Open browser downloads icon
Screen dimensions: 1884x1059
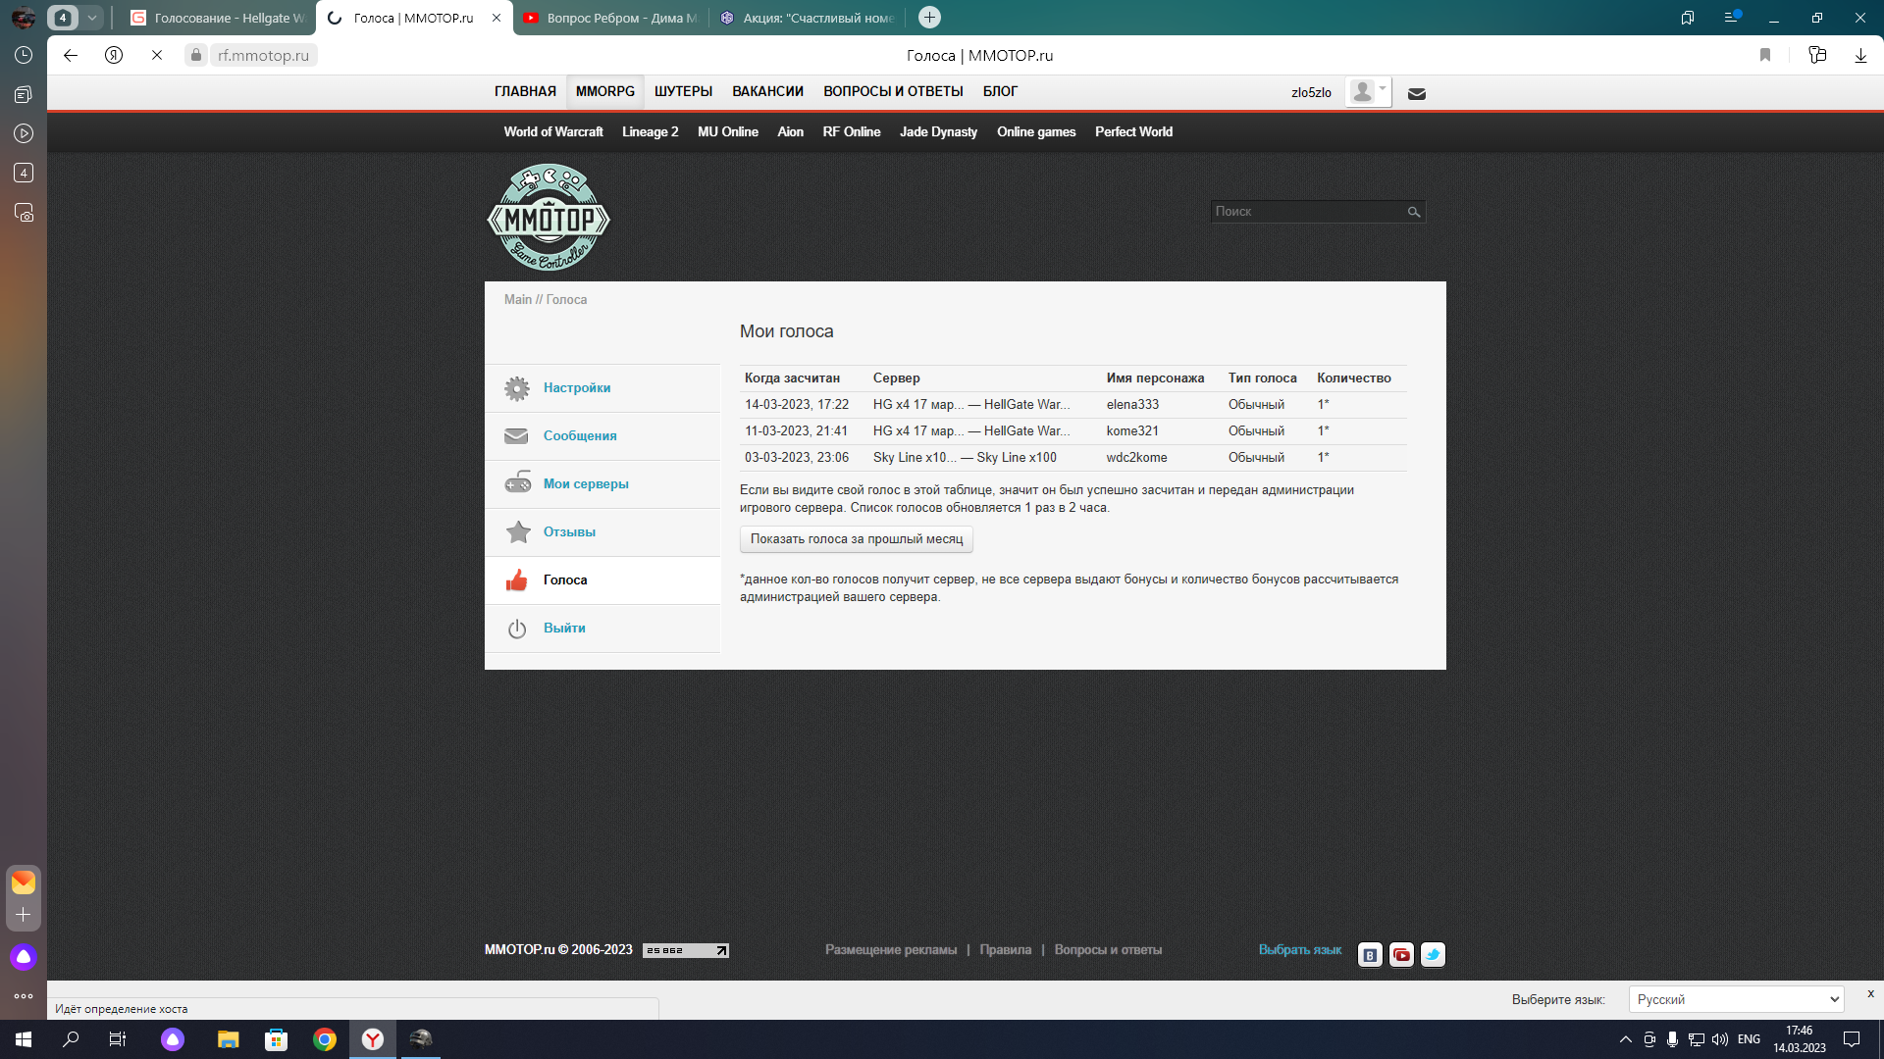(1860, 55)
